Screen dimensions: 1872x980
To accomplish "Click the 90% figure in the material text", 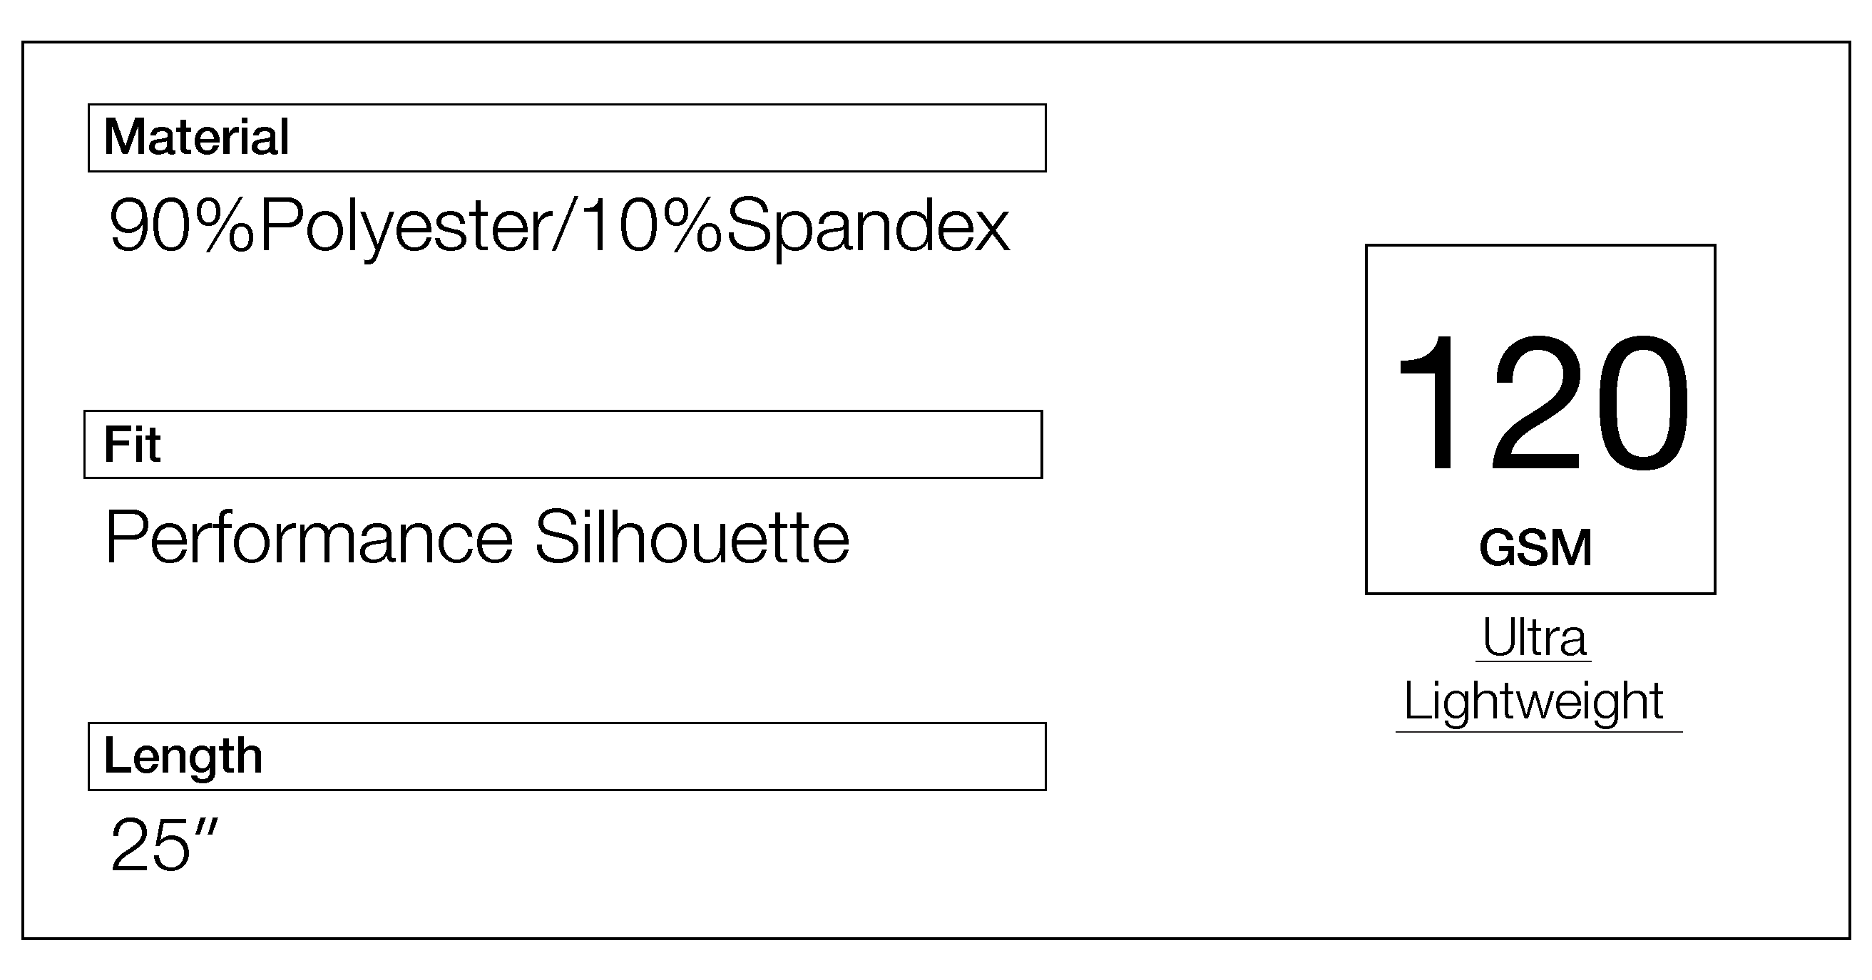I will click(x=182, y=227).
